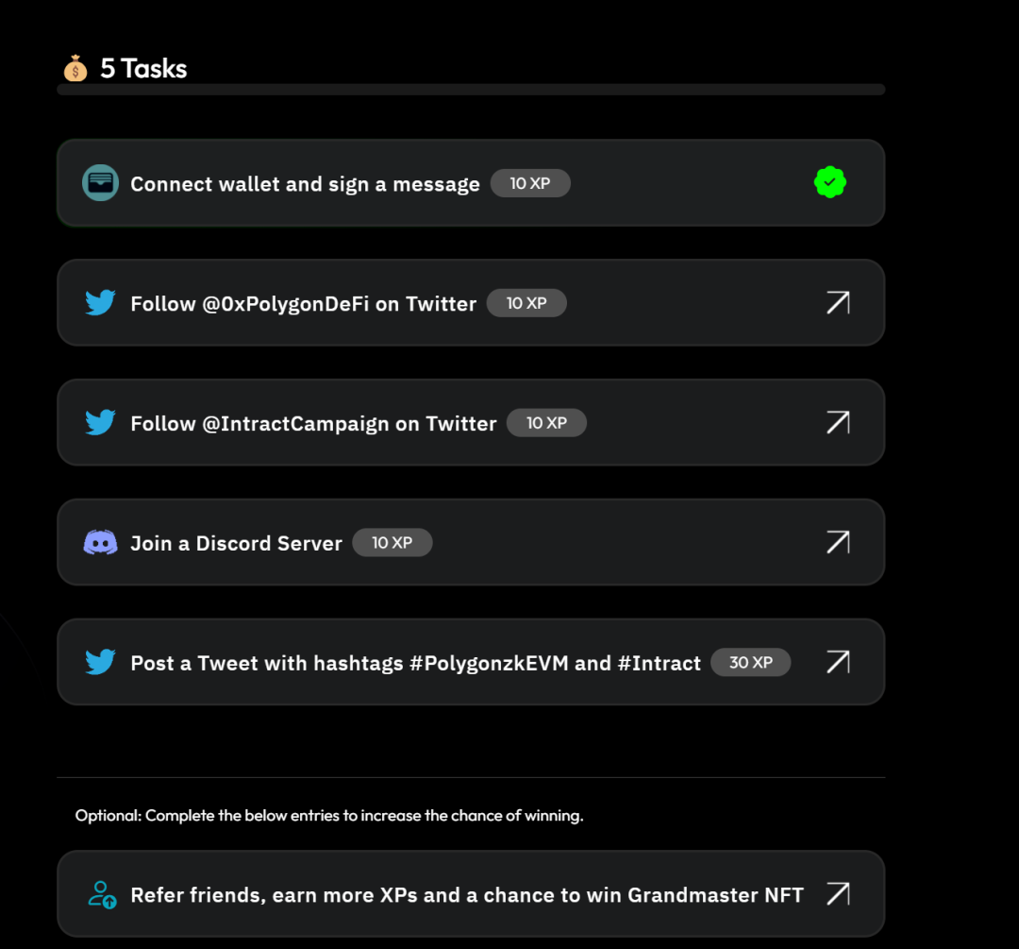Viewport: 1019px width, 949px height.
Task: Open arrow for Post a Tweet task
Action: pos(838,662)
